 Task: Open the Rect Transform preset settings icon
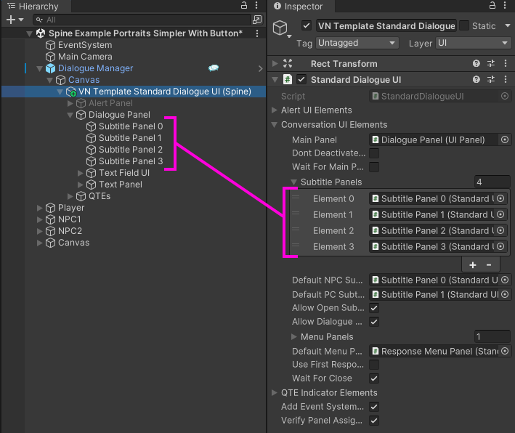[491, 63]
